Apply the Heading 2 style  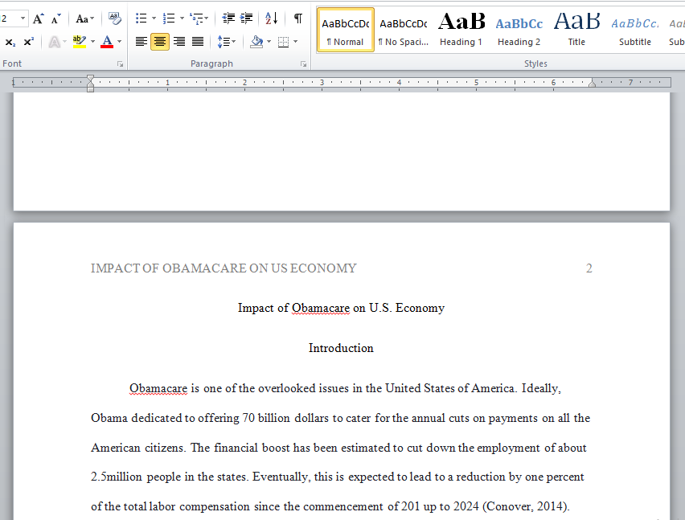(519, 30)
